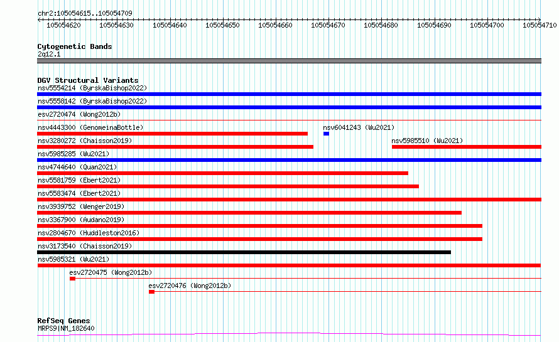
Task: Select the red bar under nsv5581759
Action: click(228, 186)
